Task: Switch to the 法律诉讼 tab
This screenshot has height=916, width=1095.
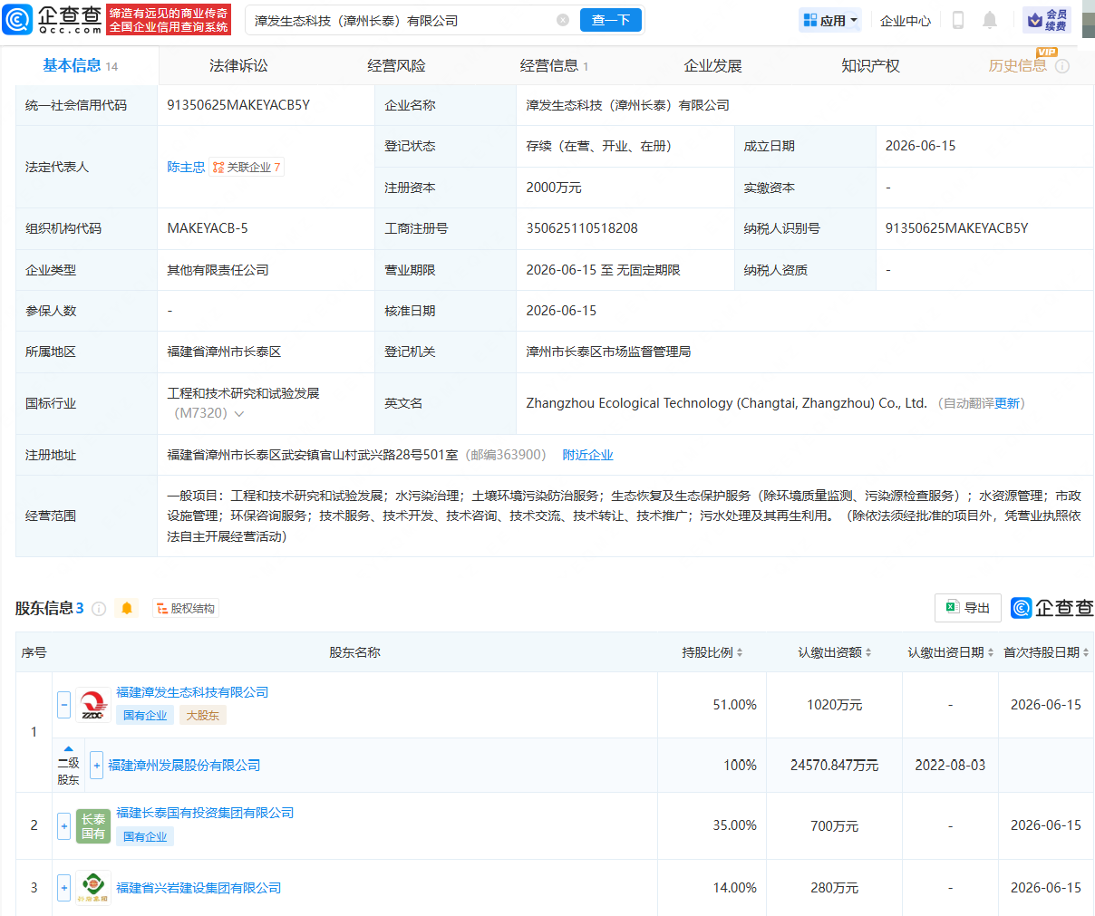Action: click(238, 65)
